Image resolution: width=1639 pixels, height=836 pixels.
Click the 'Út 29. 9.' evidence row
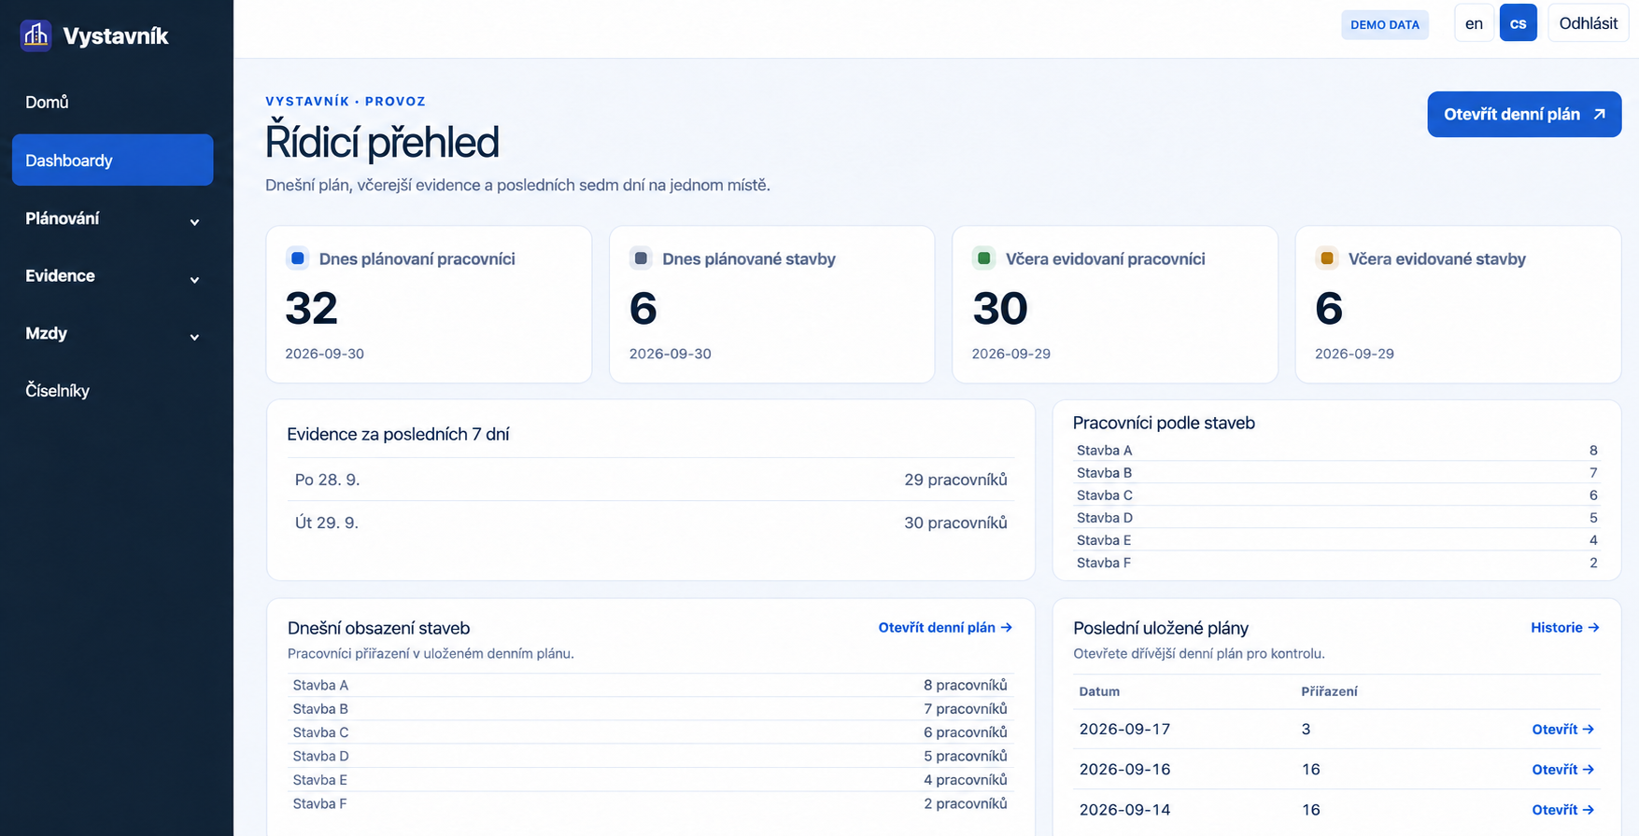tap(651, 522)
